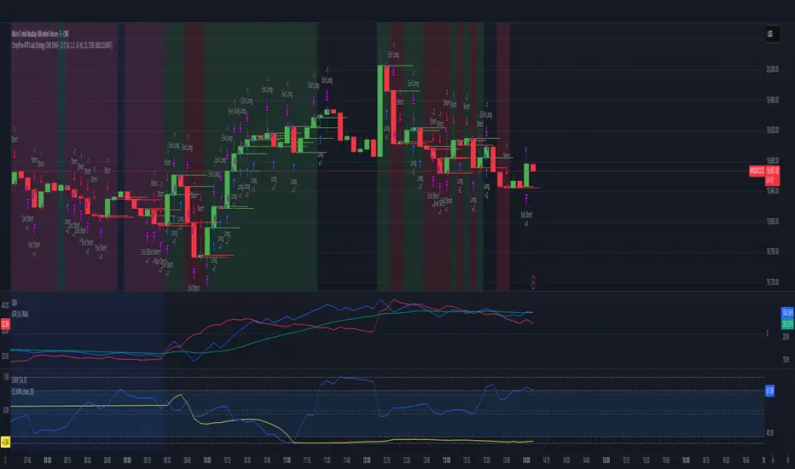Click the 13:00 label on the time axis
Screen dimensions: 795x469
point(446,460)
